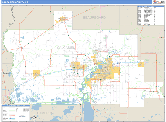Click the 70663 ZIP label on the map
166x122 pixels.
pos(66,56)
